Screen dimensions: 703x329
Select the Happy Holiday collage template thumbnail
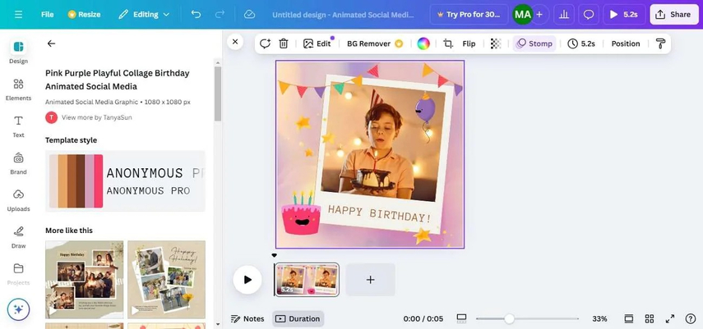[166, 279]
